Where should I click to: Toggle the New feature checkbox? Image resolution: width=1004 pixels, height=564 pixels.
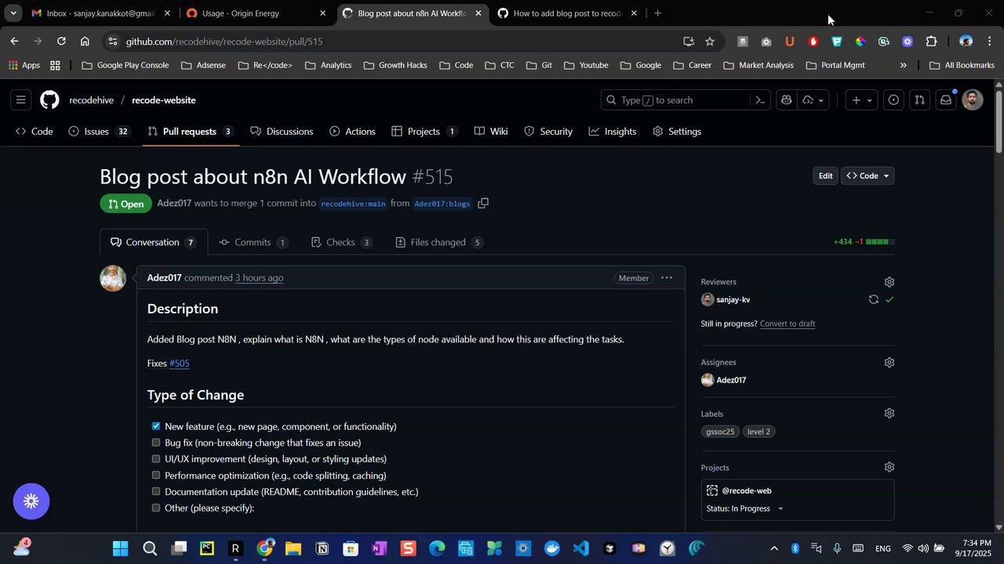click(x=156, y=426)
